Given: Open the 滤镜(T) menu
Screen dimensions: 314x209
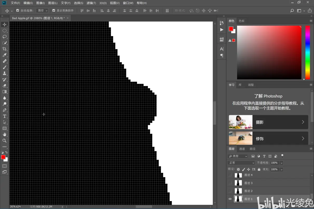Looking at the screenshot, I should click(x=91, y=3).
